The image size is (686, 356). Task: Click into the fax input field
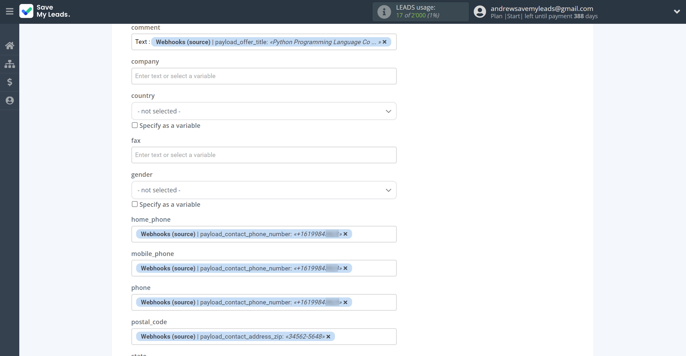click(264, 155)
